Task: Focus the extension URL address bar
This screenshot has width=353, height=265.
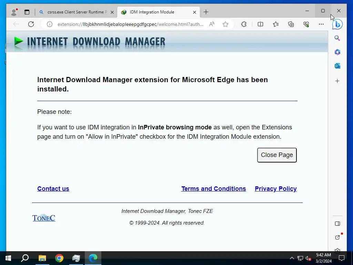Action: (x=130, y=24)
